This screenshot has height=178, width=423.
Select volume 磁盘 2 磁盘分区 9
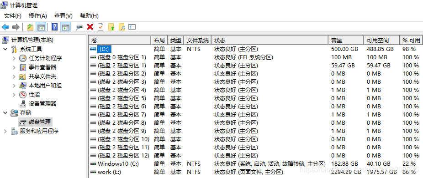tap(122, 131)
